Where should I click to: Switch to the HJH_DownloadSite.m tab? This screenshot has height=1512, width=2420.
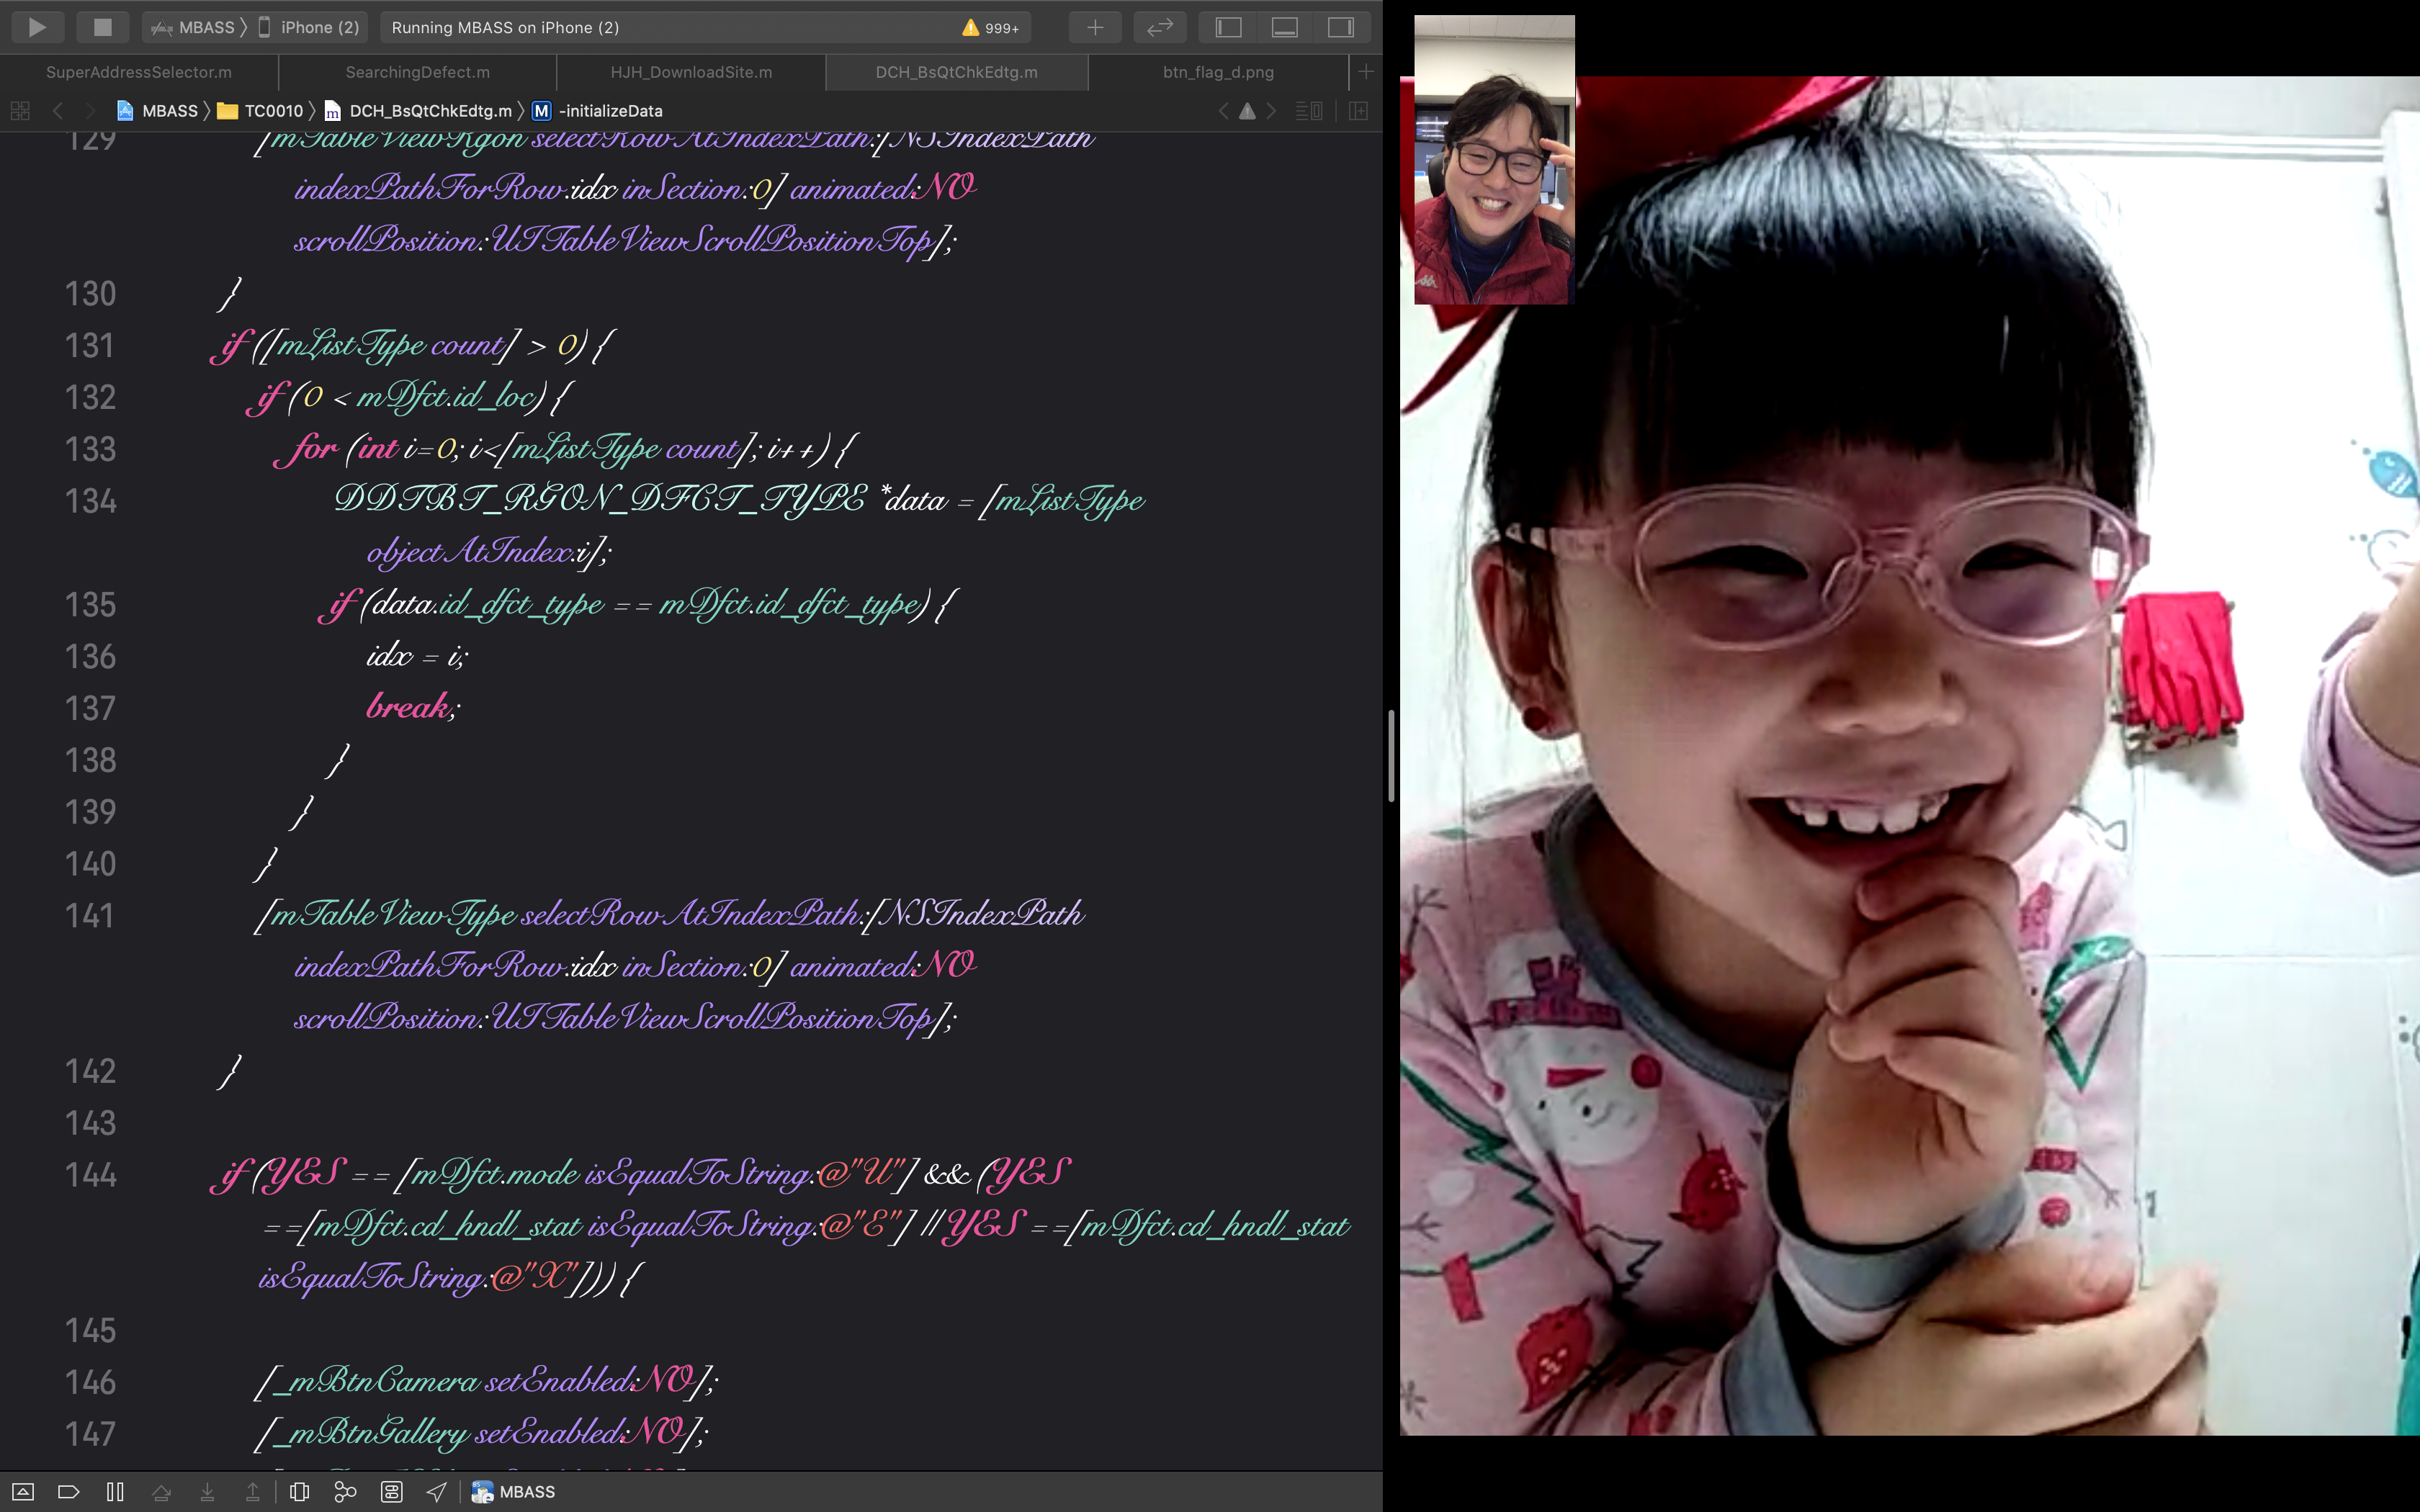pyautogui.click(x=691, y=72)
